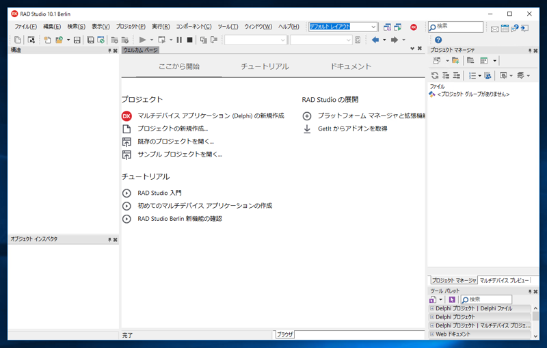Click the gray Forward arrow icon
Image resolution: width=547 pixels, height=348 pixels.
pyautogui.click(x=395, y=40)
